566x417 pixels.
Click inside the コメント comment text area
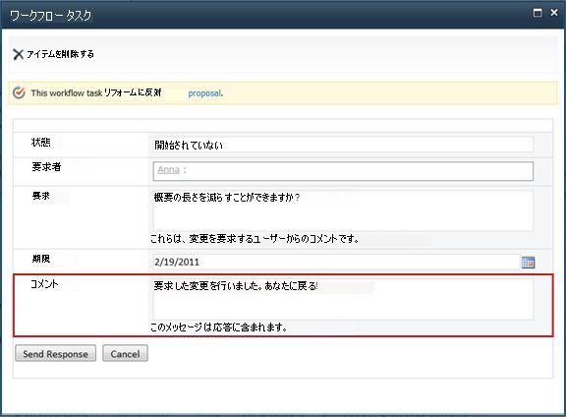(x=343, y=299)
